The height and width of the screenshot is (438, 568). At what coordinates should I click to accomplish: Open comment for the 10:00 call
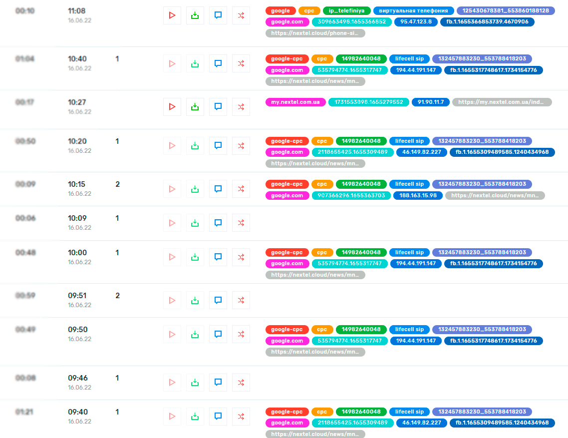tap(218, 257)
